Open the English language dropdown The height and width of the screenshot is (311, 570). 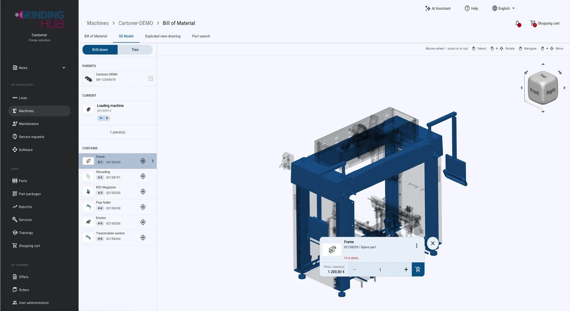click(x=503, y=9)
